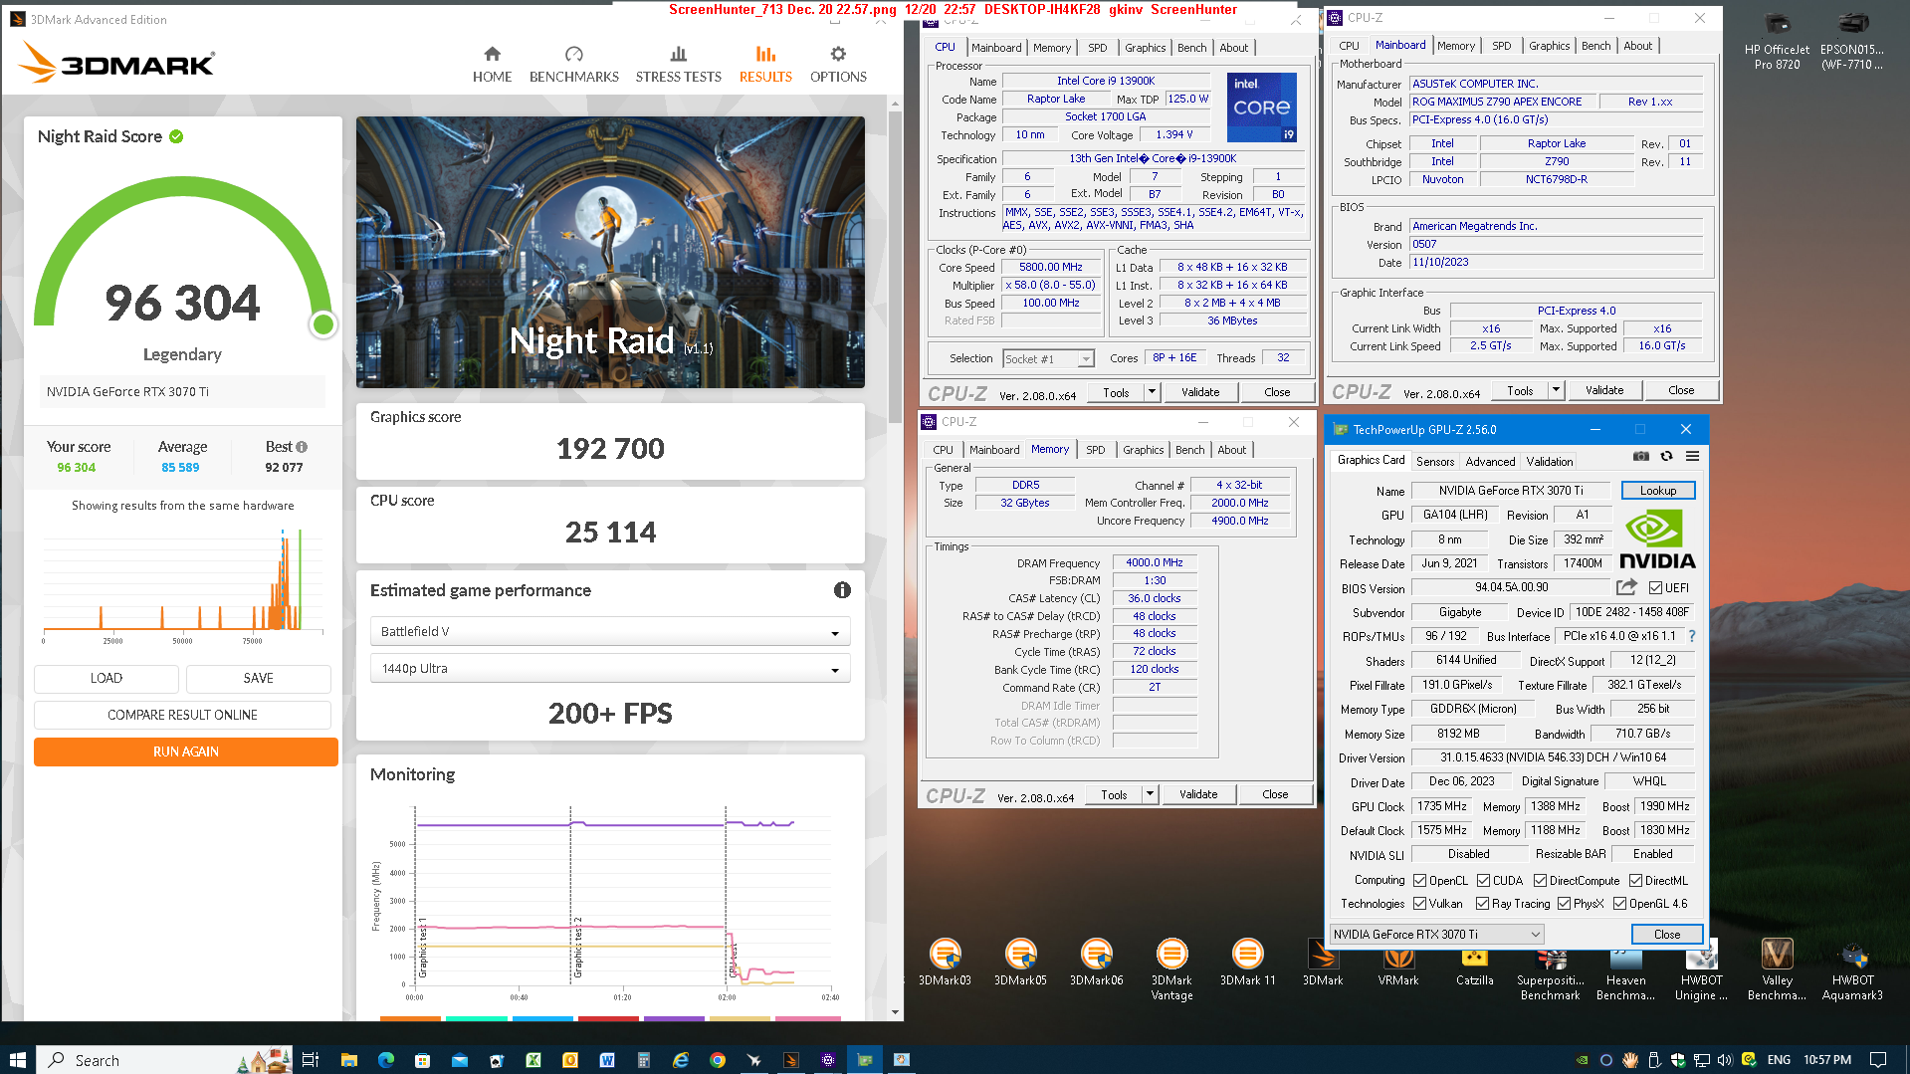Open the 3DMark HOME section
Screen dimensions: 1910x1074
pyautogui.click(x=492, y=65)
